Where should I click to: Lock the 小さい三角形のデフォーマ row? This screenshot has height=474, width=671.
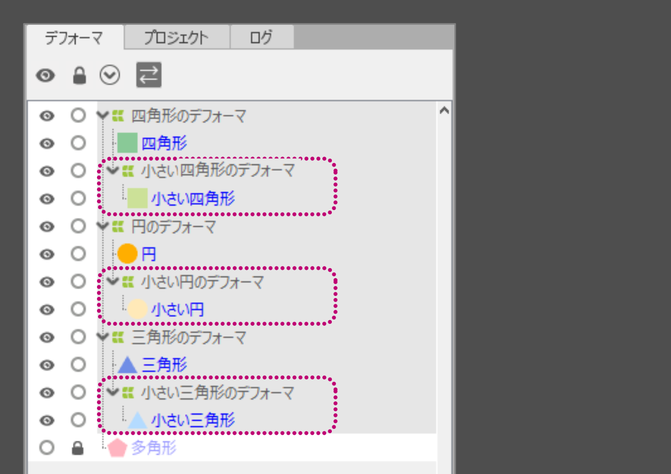(x=78, y=392)
